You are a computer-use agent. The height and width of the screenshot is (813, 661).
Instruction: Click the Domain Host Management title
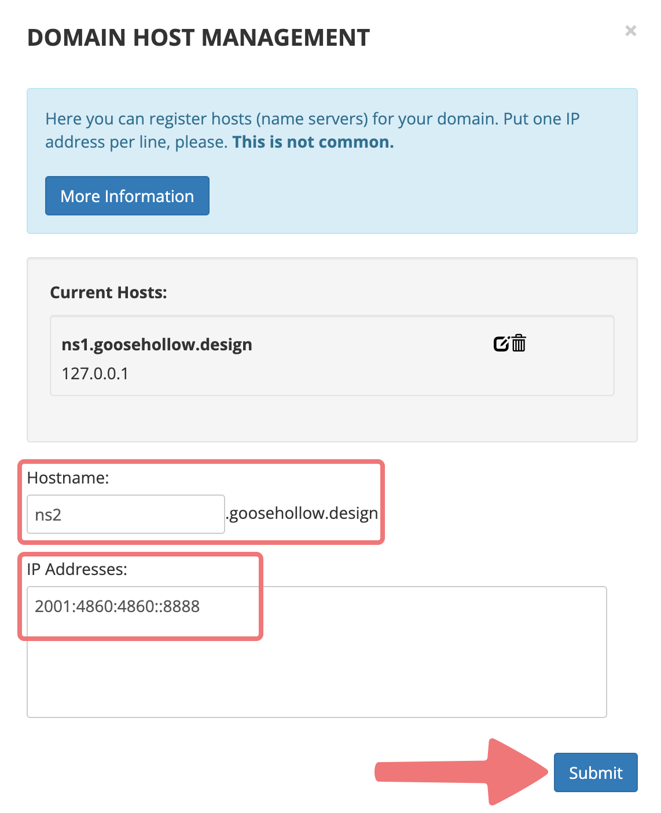point(198,38)
